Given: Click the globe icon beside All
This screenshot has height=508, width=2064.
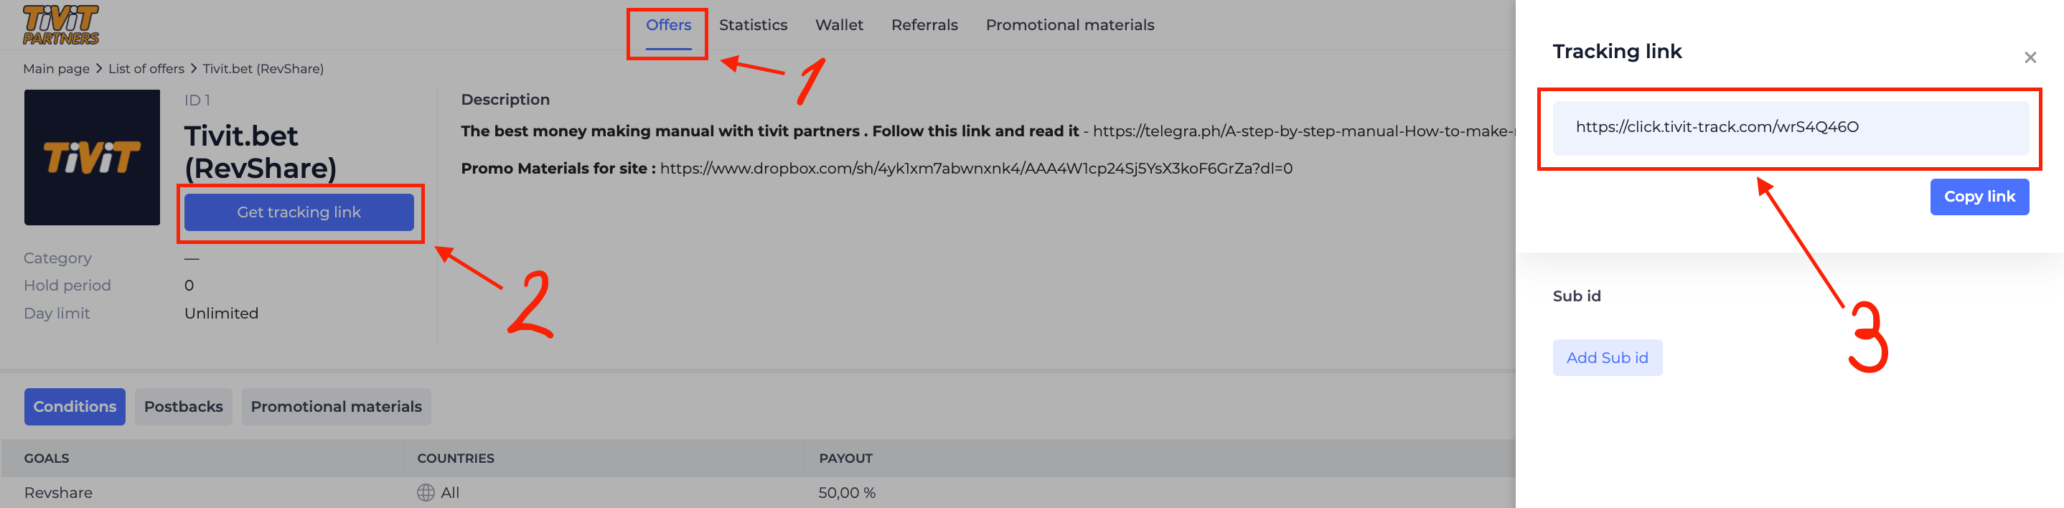Looking at the screenshot, I should [x=426, y=492].
